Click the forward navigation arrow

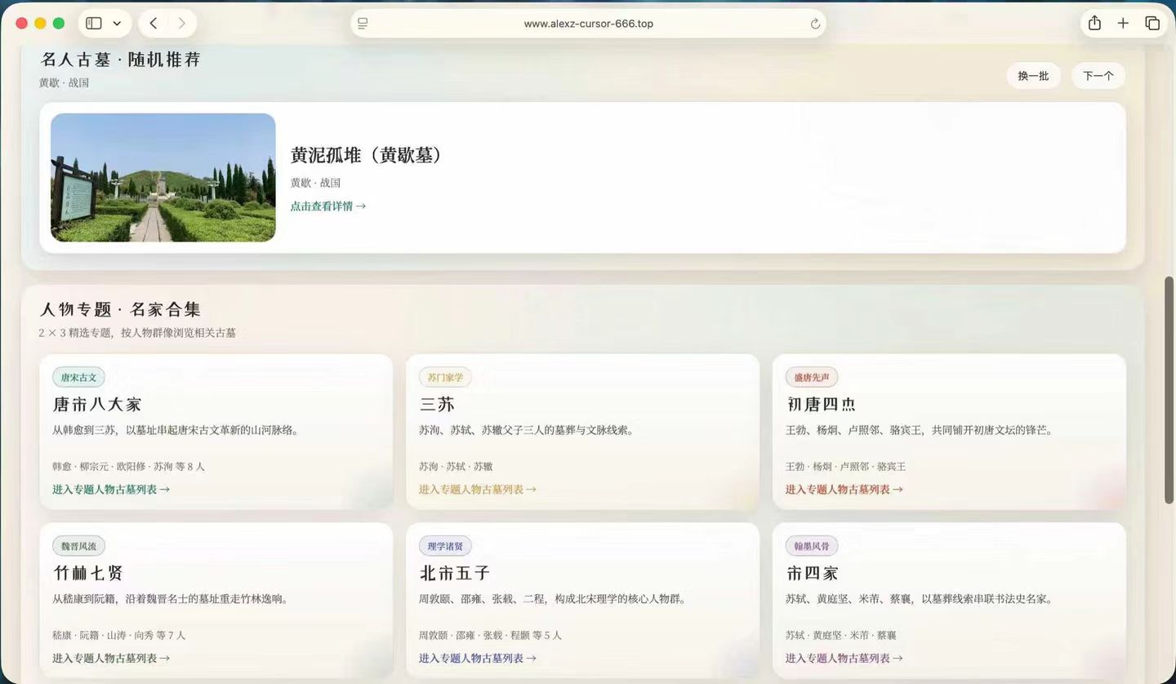point(181,24)
